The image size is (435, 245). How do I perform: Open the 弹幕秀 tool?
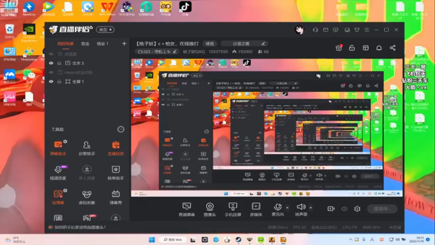click(x=116, y=197)
